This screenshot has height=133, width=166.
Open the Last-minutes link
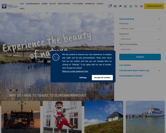coord(125,65)
